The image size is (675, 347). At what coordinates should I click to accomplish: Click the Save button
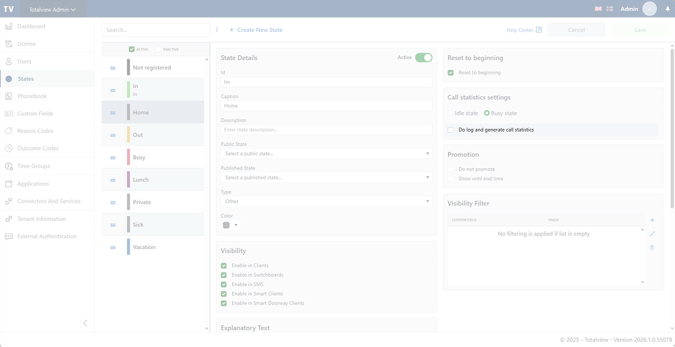pos(640,30)
